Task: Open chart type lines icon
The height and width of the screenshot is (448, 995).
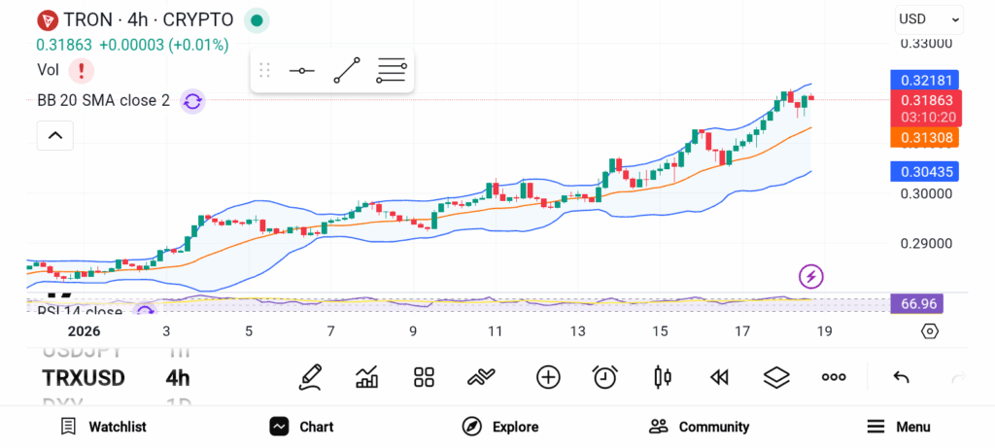Action: (x=482, y=377)
